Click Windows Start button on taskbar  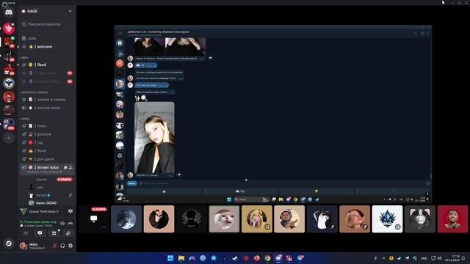click(170, 258)
